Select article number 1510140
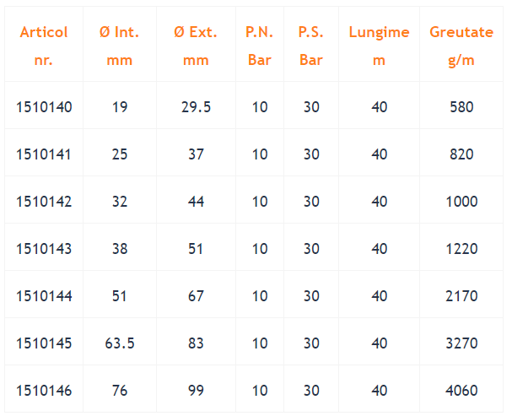The width and height of the screenshot is (512, 416). pyautogui.click(x=44, y=107)
